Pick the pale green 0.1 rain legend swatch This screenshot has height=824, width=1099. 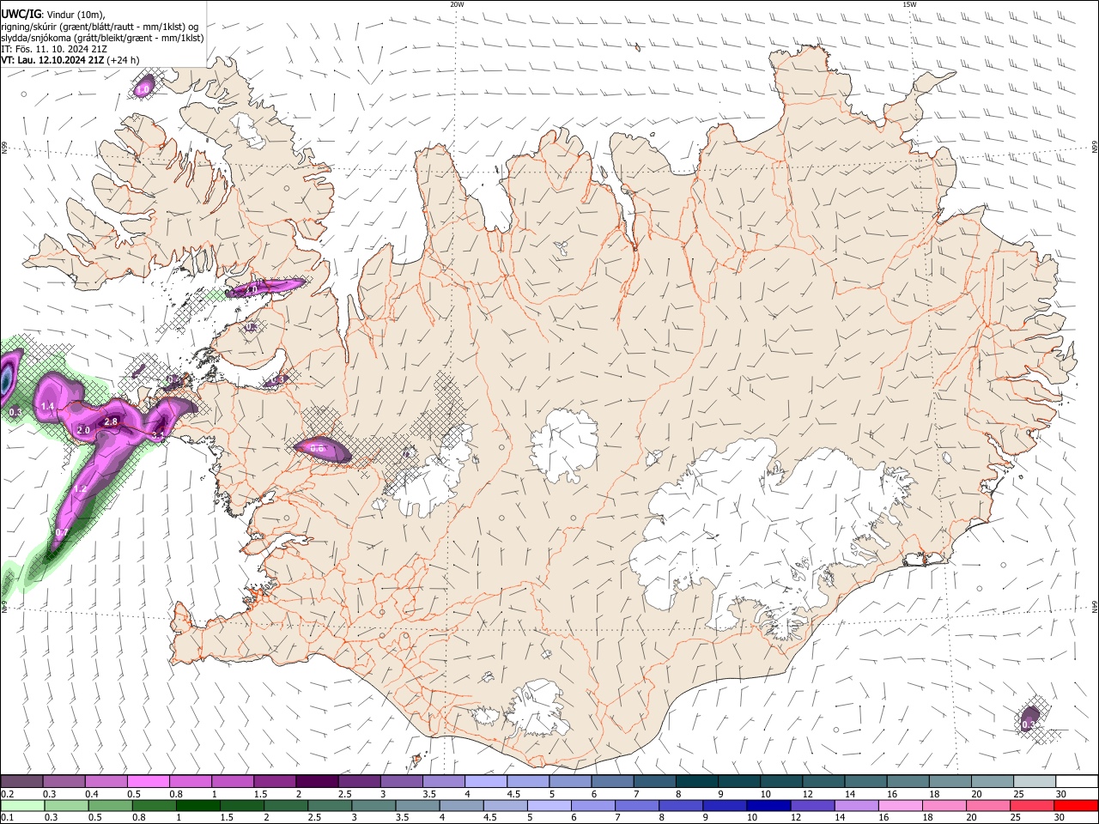coord(21,805)
